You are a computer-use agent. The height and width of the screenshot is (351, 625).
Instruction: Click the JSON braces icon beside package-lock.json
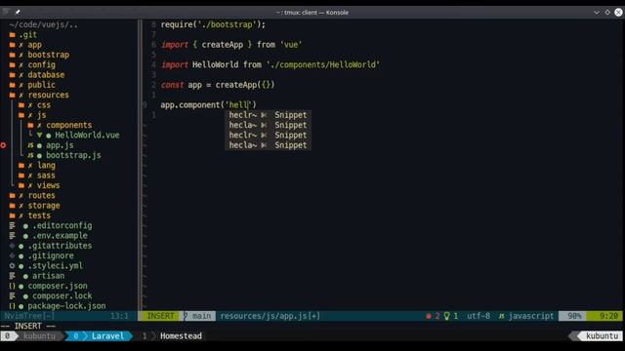[13, 306]
